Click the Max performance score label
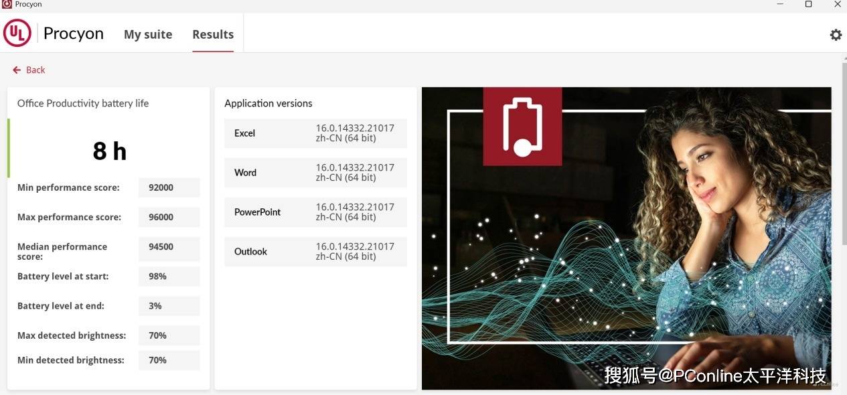This screenshot has height=395, width=847. (x=69, y=217)
